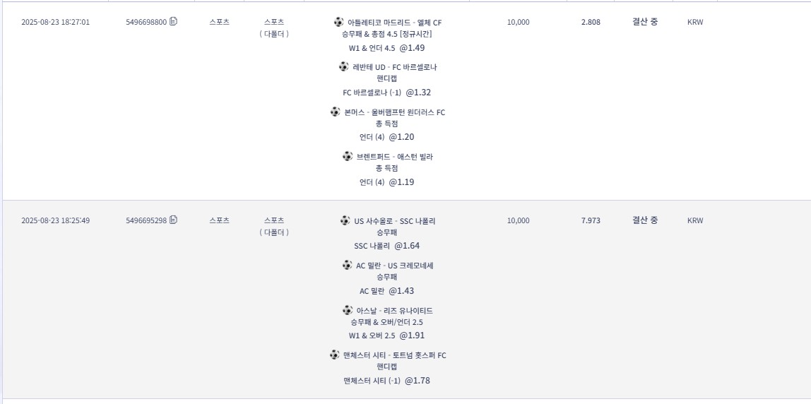The width and height of the screenshot is (811, 404).
Task: Click soccer ball icon beside AC 밀란 match
Action: coord(347,265)
